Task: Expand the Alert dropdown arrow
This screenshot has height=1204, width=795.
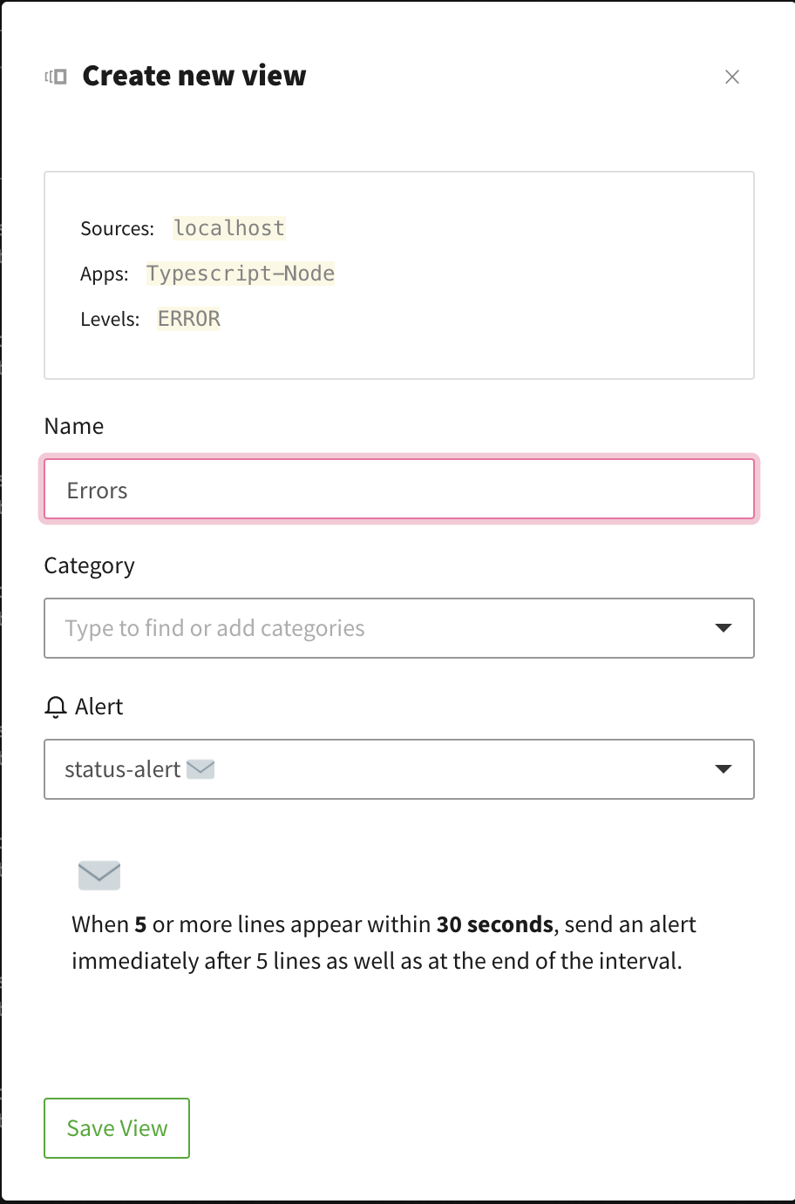Action: [x=723, y=769]
